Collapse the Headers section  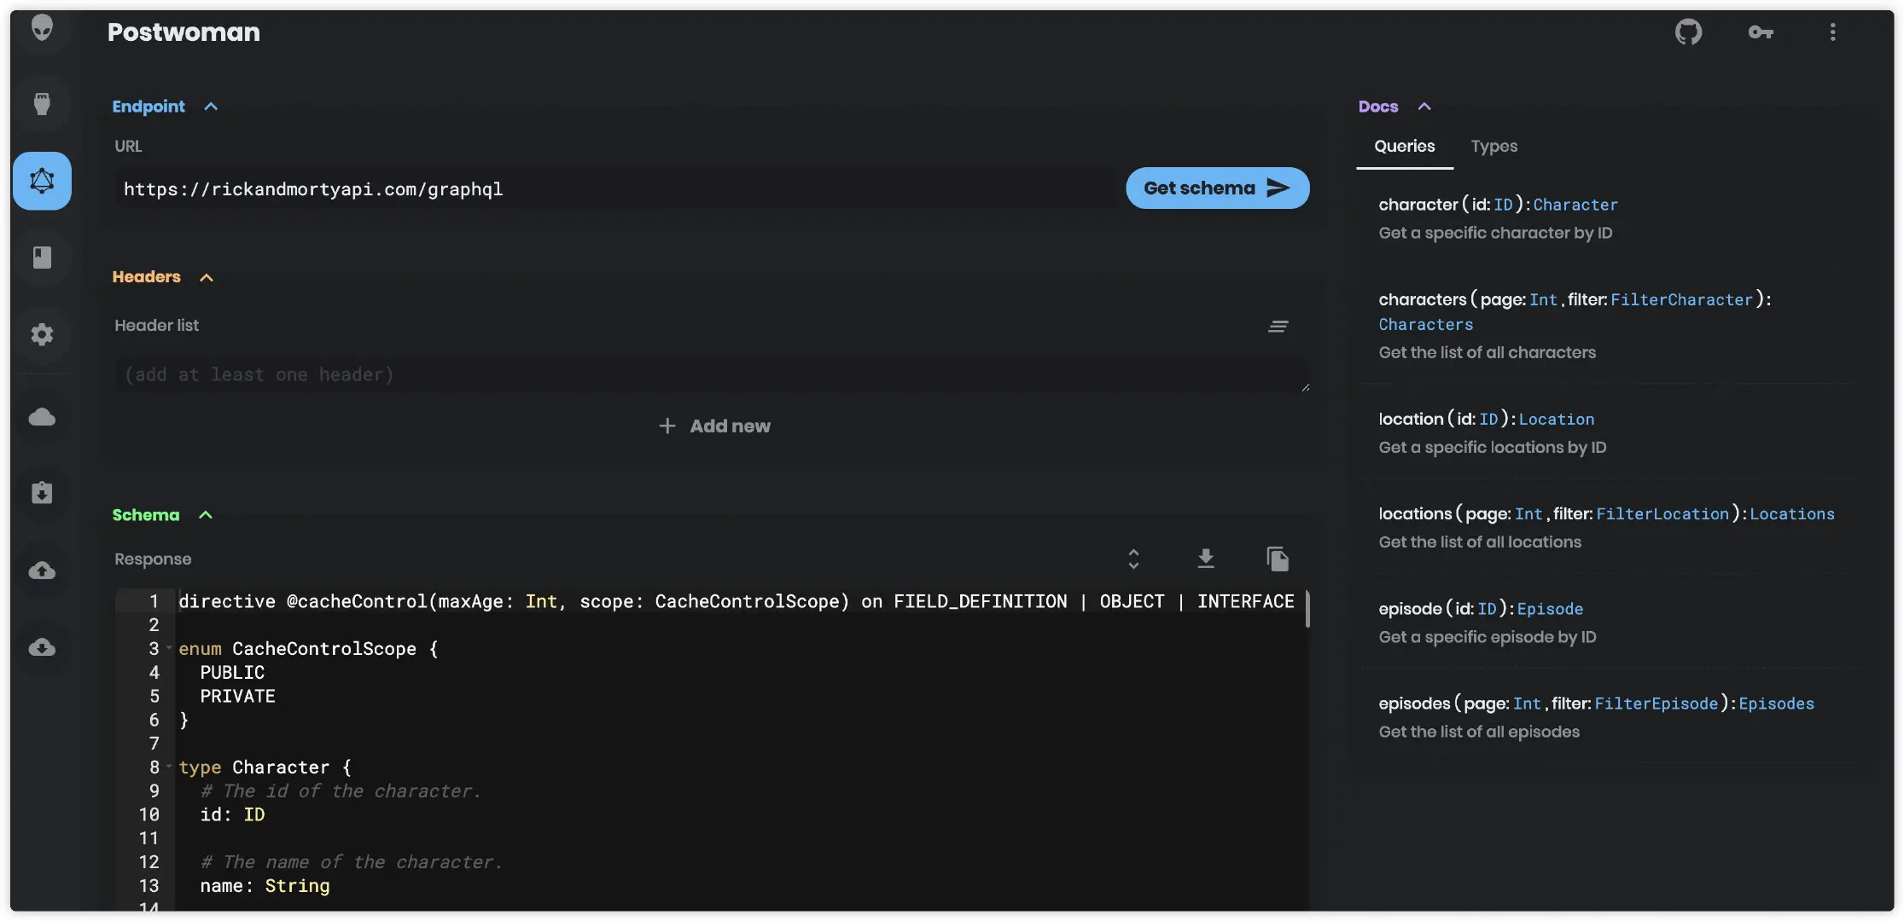click(206, 277)
